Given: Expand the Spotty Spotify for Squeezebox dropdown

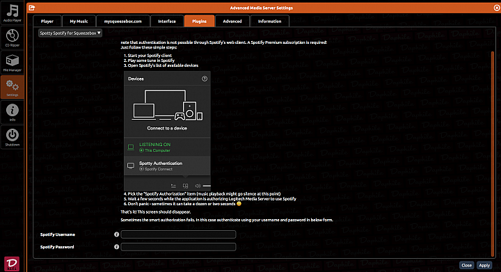Looking at the screenshot, I should (x=70, y=33).
